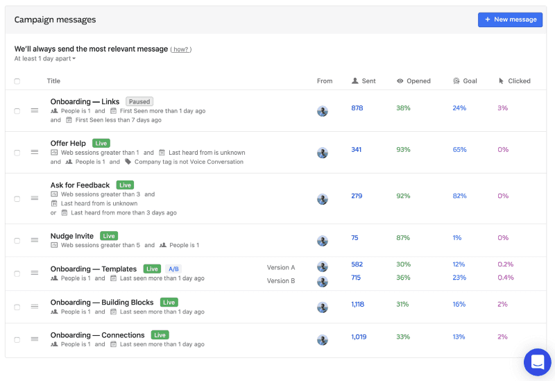Viewport: 555px width, 381px height.
Task: Click Version B sender avatar
Action: pyautogui.click(x=323, y=281)
